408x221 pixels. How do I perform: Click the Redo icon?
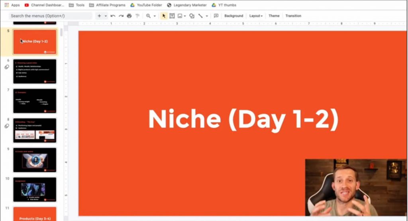(x=121, y=16)
